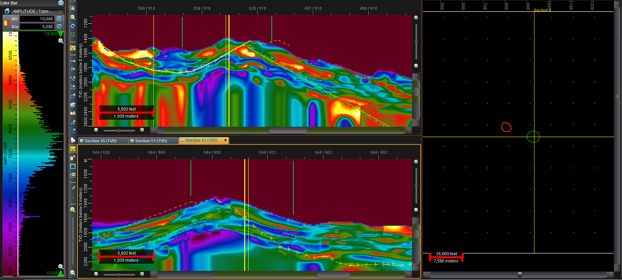Viewport: 622px width, 280px height.
Task: Click the map view vertical scrollbar thumb
Action: coord(617,96)
